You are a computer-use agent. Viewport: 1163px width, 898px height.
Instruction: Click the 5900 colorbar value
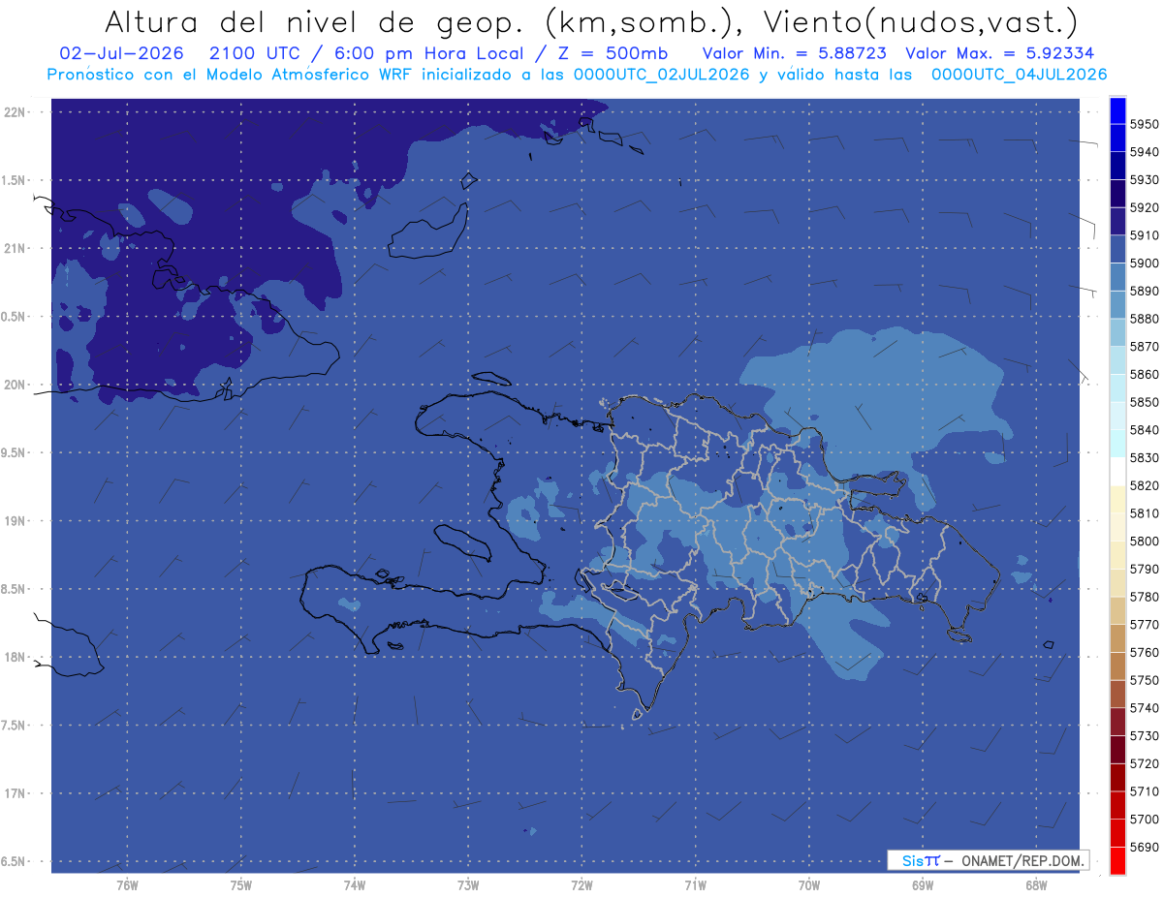[1144, 263]
